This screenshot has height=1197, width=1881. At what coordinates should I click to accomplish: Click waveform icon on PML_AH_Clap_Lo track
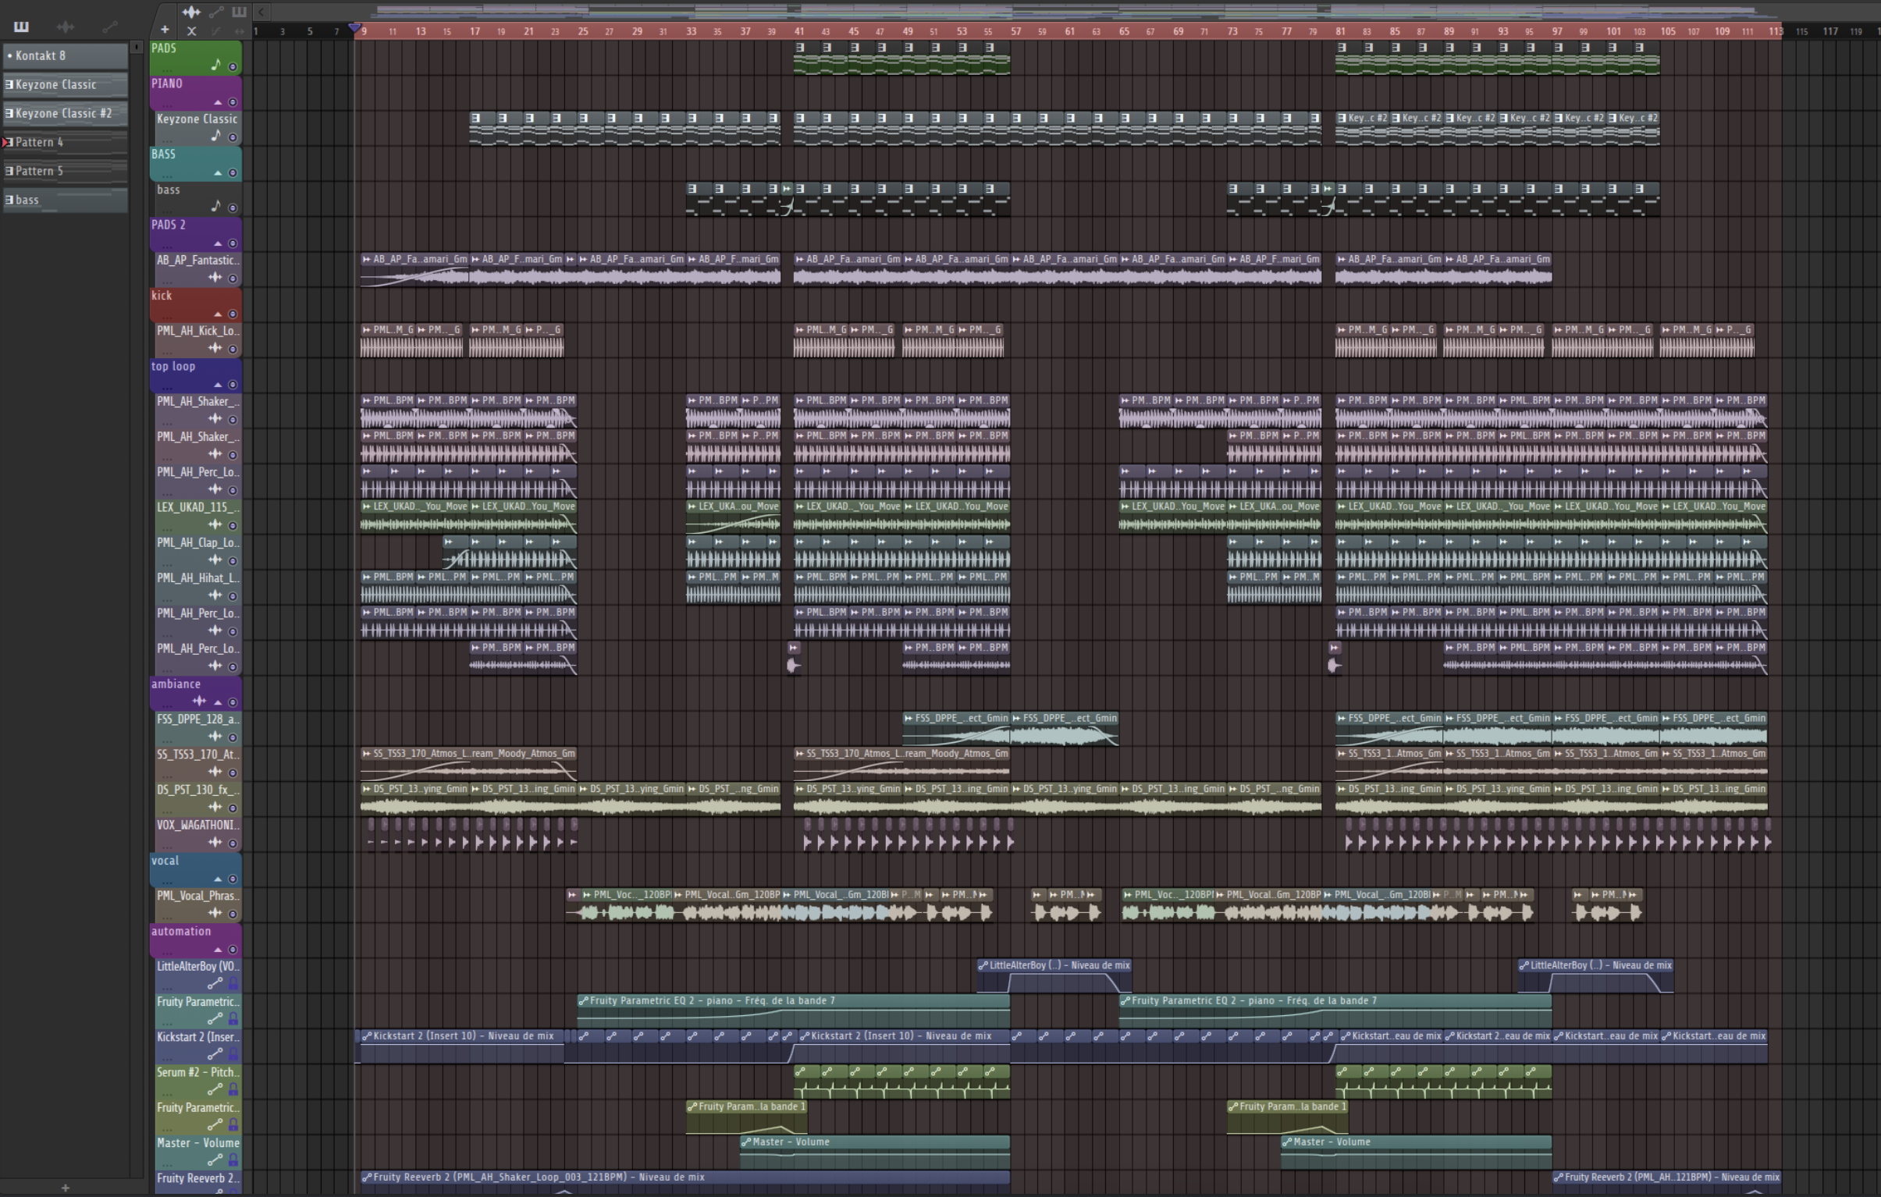[215, 559]
